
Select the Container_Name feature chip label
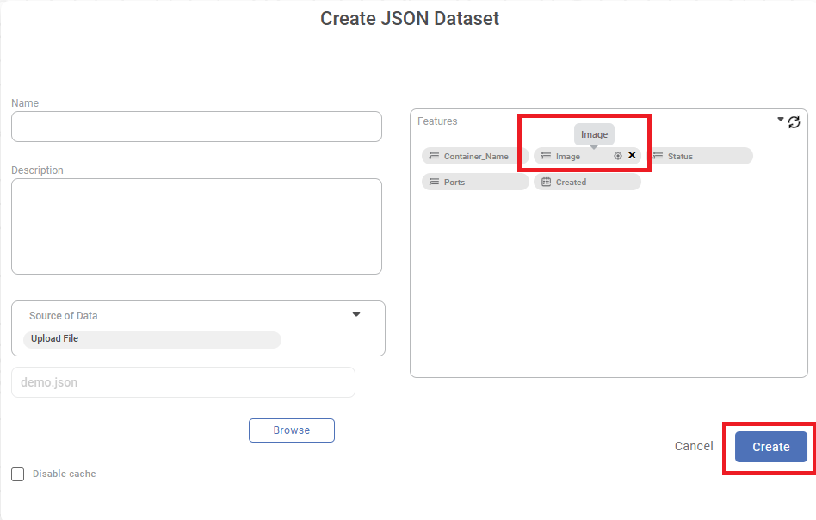(476, 157)
